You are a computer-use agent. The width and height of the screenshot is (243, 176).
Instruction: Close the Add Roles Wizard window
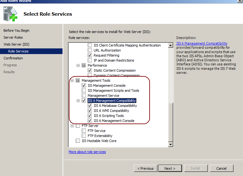coord(240,1)
